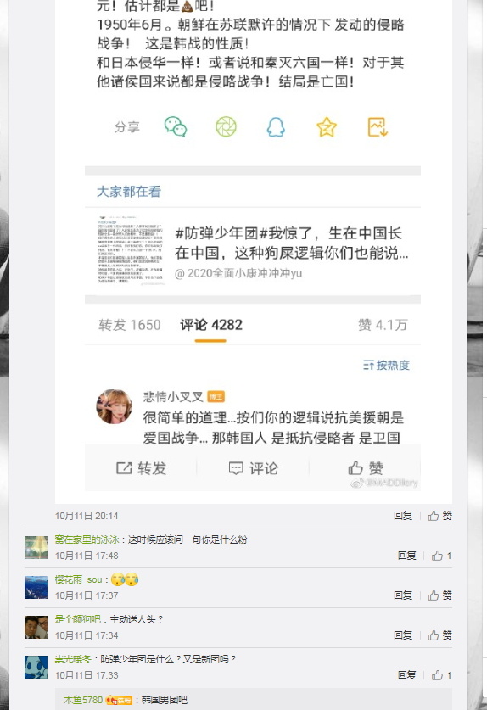Image resolution: width=487 pixels, height=710 pixels.
Task: Like the post using bottom thumbs-up 赞
Action: (x=365, y=468)
